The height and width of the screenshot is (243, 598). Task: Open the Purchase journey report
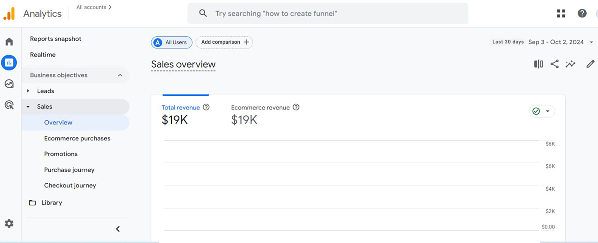(69, 170)
